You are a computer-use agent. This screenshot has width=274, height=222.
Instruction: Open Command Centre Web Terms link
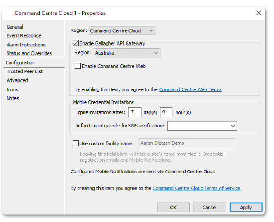point(190,90)
